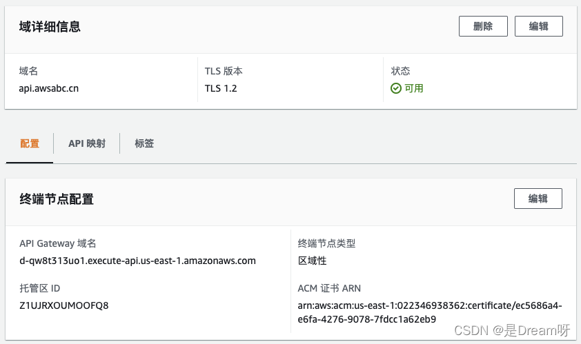This screenshot has height=344, width=581.
Task: Click the 区域性 endpoint type value
Action: (x=312, y=261)
